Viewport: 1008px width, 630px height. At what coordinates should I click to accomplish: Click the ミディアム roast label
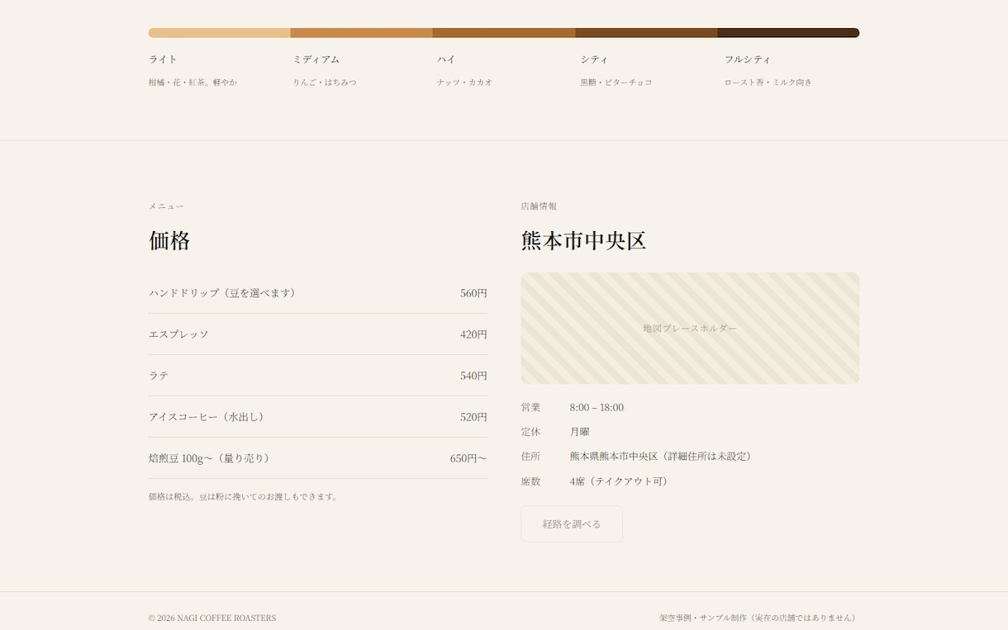pos(316,59)
